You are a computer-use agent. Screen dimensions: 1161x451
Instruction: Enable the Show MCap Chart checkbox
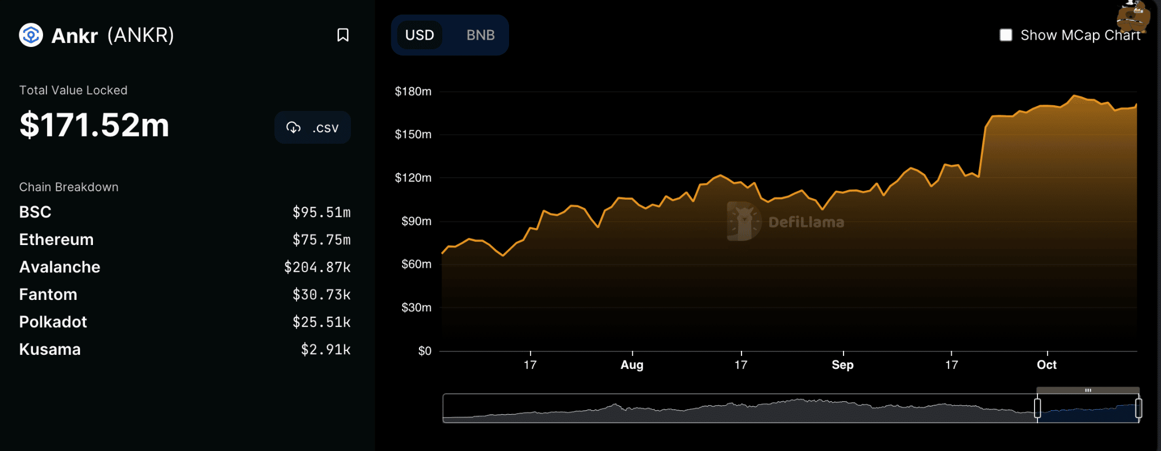1006,35
